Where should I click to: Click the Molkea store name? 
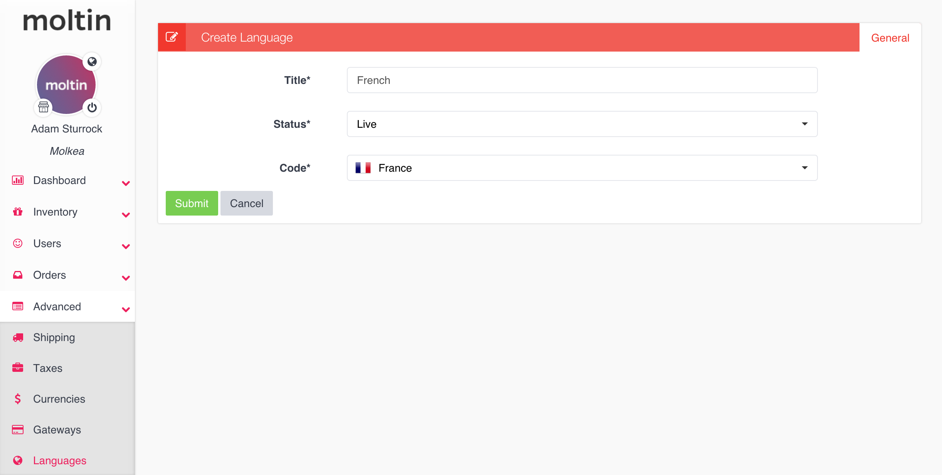[67, 151]
